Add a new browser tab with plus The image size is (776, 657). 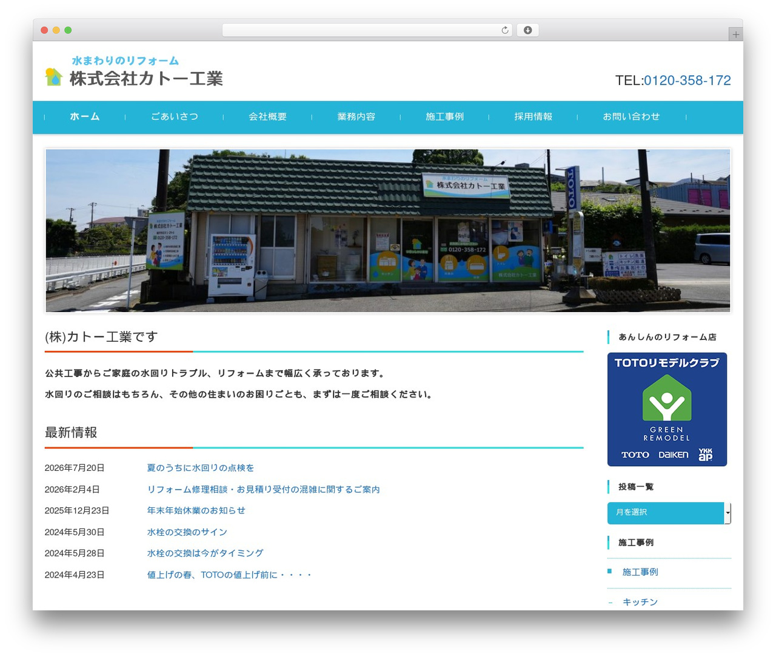point(735,35)
